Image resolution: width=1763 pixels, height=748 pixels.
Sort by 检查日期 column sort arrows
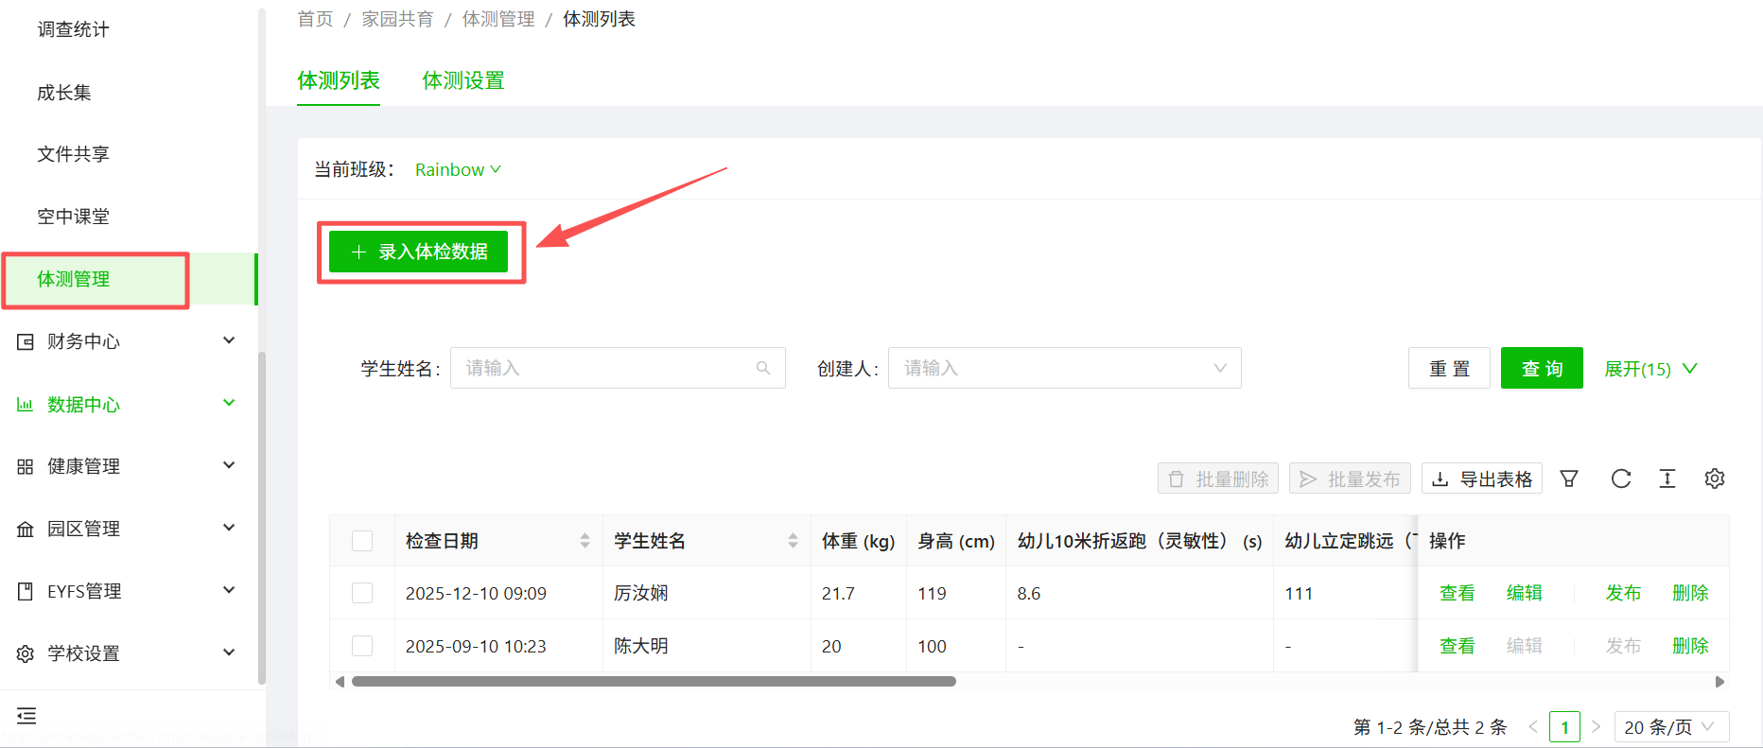tap(585, 541)
